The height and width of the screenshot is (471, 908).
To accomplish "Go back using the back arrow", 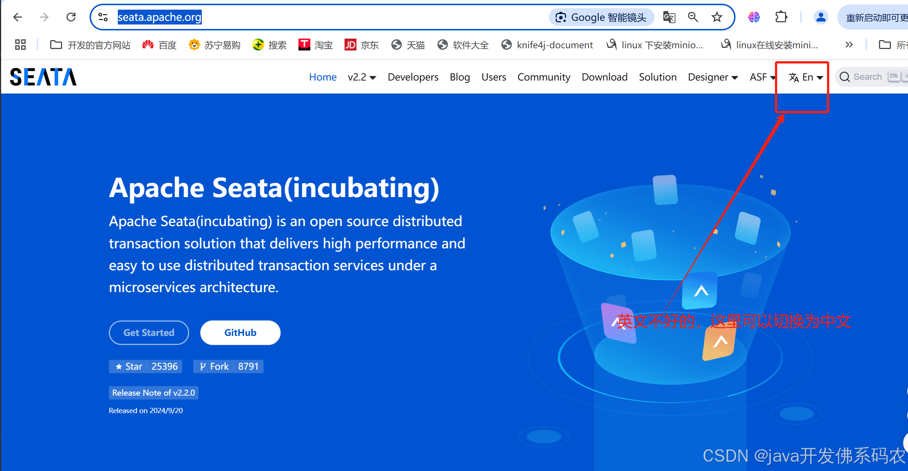I will tap(17, 17).
